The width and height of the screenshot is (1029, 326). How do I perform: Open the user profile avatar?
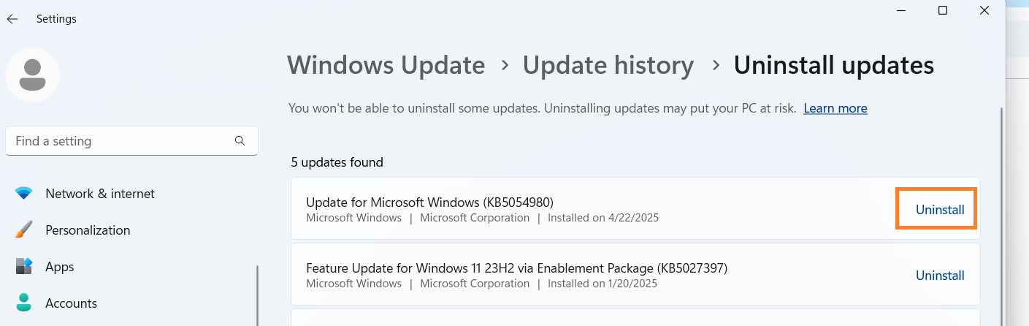click(32, 75)
